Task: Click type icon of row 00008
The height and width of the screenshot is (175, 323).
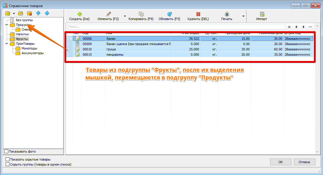Action: click(77, 39)
